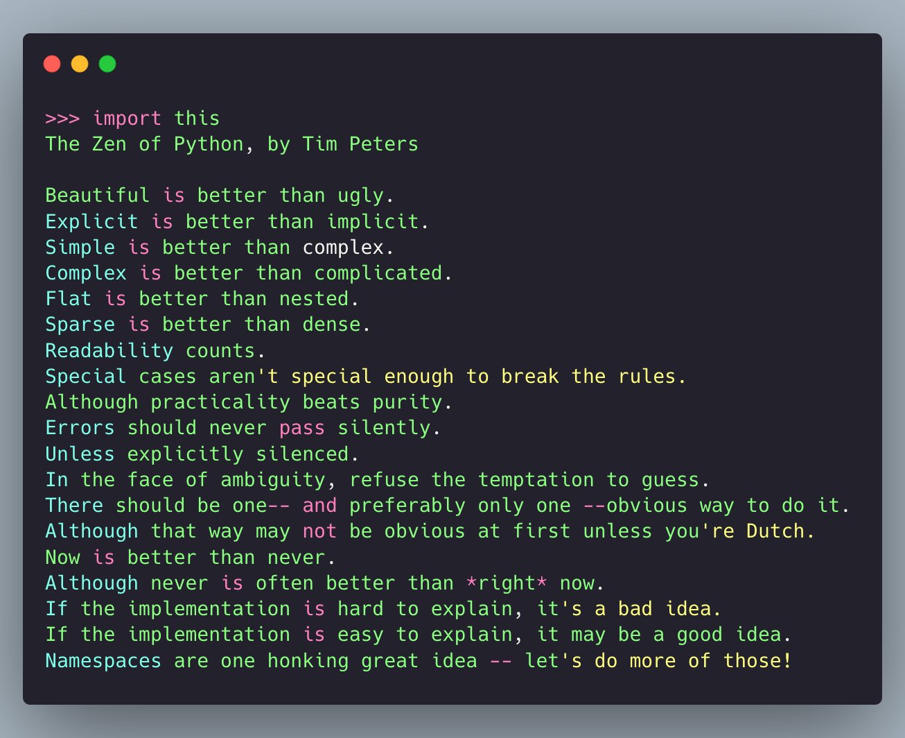Click "Beautiful is better than ugly."
Image resolution: width=905 pixels, height=738 pixels.
point(218,195)
